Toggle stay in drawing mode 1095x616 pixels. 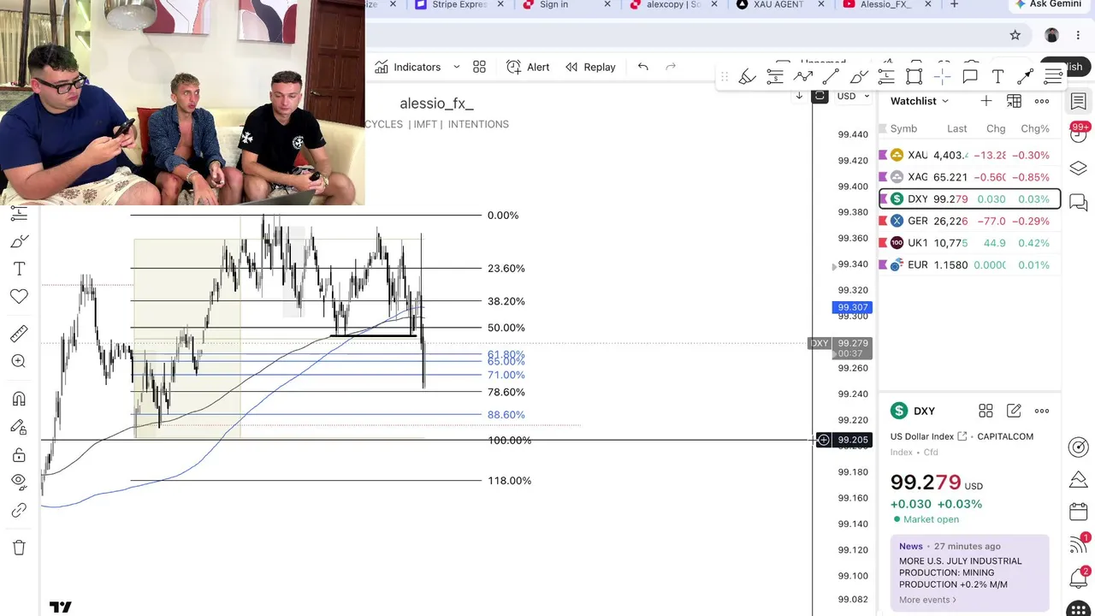tap(19, 427)
